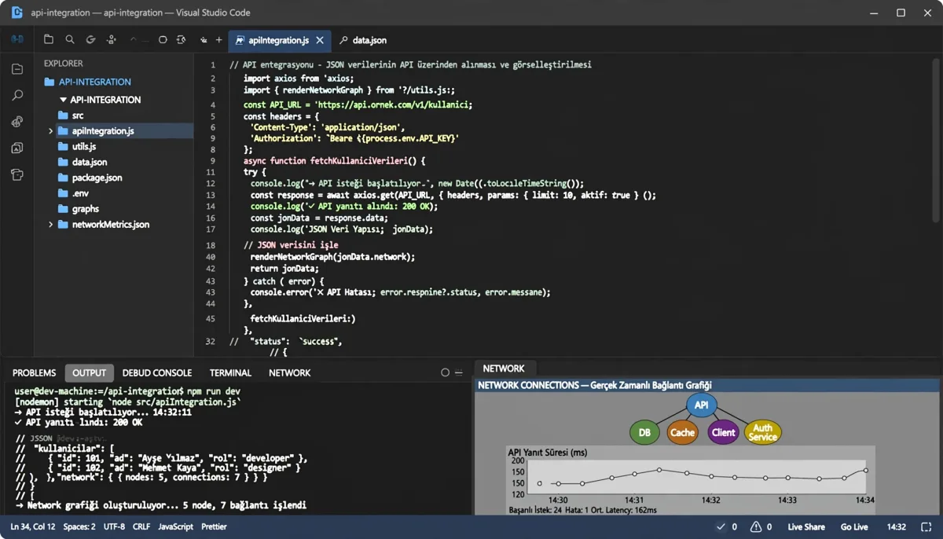Click the checkmark status bar indicator
The image size is (943, 539).
click(721, 527)
